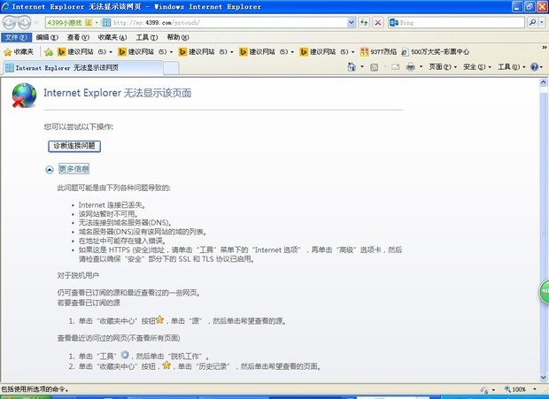Open the 帮助 menu

(x=178, y=37)
